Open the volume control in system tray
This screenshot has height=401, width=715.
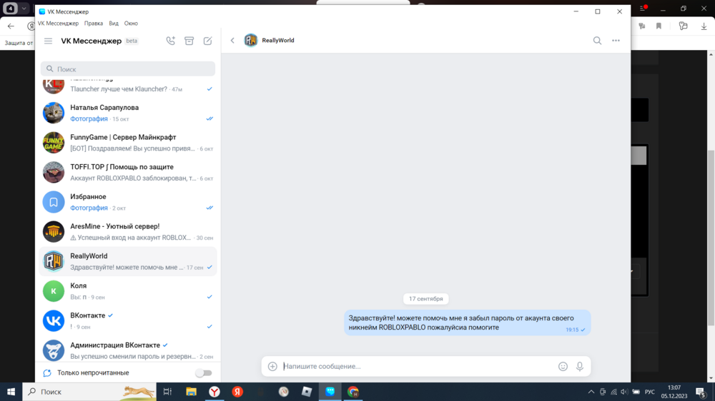click(x=624, y=392)
